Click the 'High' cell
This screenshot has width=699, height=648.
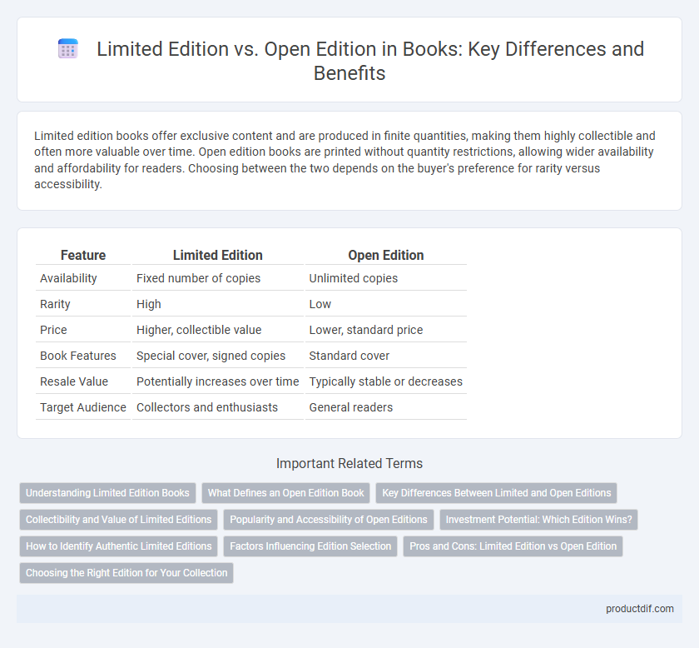(x=148, y=304)
